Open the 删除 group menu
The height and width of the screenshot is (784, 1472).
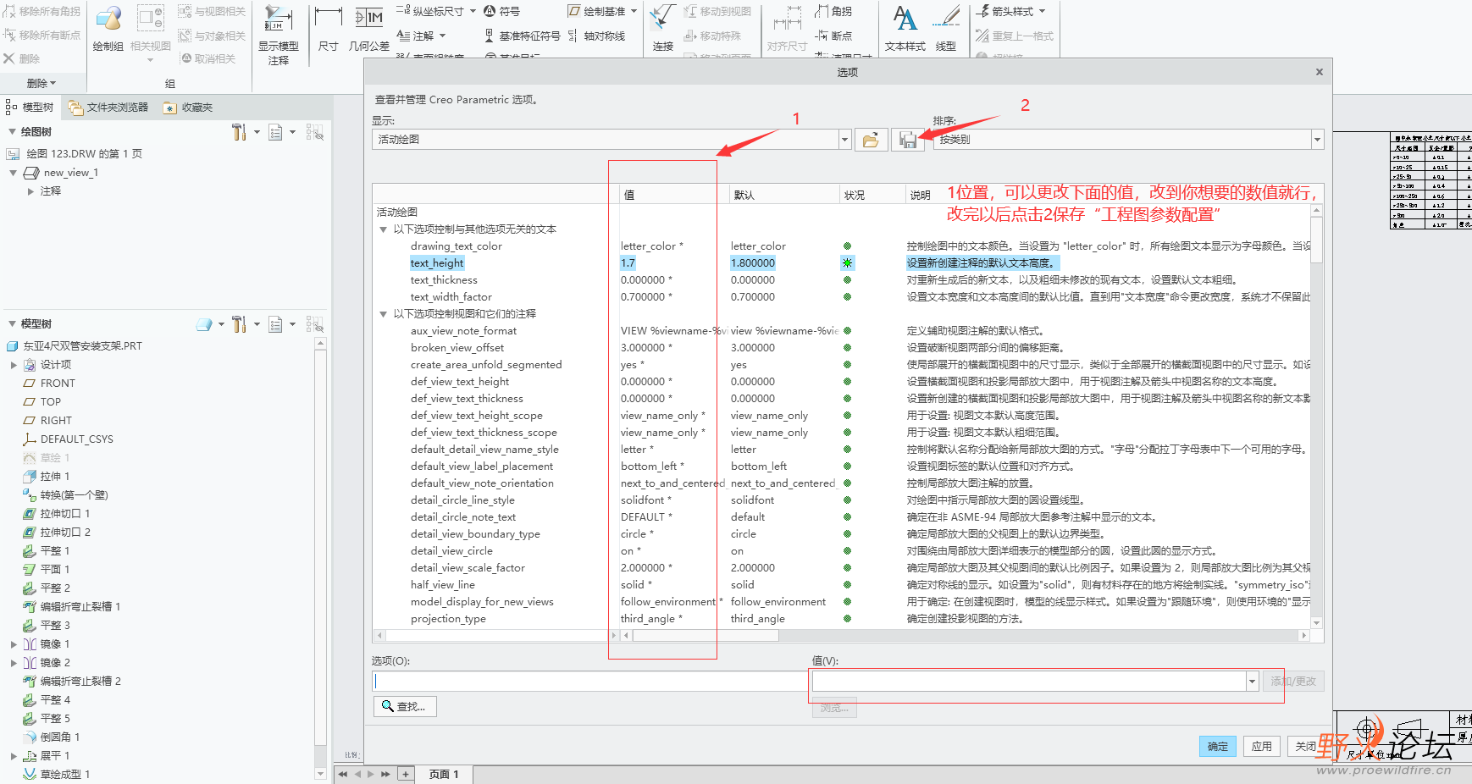coord(42,83)
